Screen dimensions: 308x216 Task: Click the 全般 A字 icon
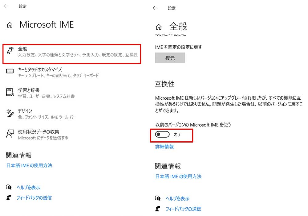[x=10, y=51]
